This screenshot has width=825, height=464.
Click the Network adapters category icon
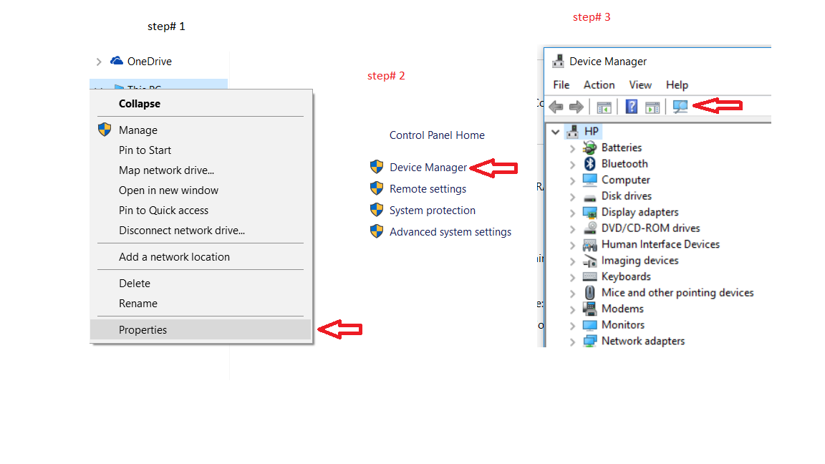coord(590,342)
